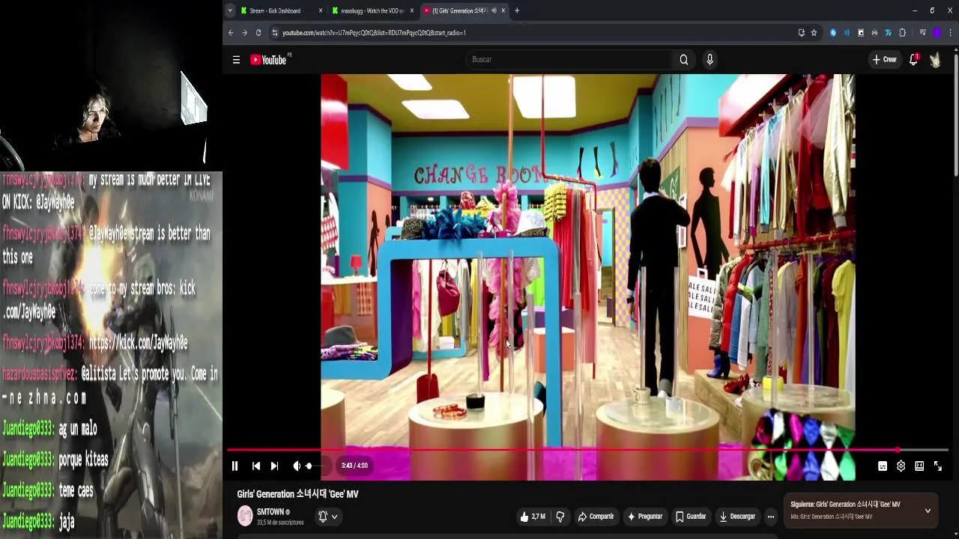Pause the YouTube video
The width and height of the screenshot is (959, 539).
pos(235,466)
